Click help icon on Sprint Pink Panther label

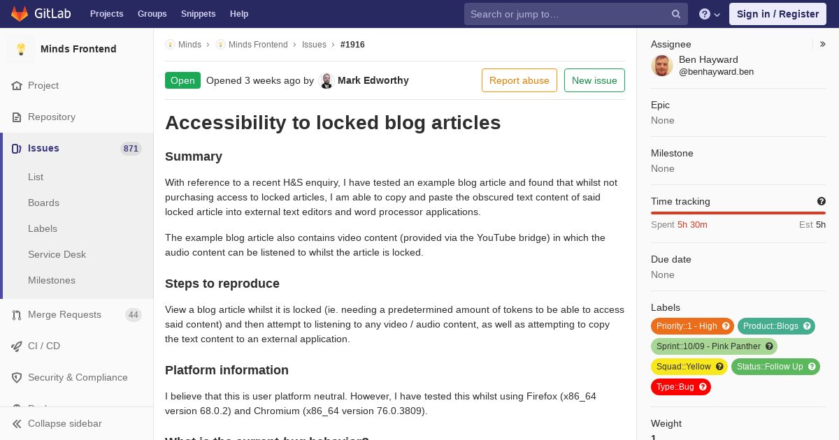click(769, 346)
